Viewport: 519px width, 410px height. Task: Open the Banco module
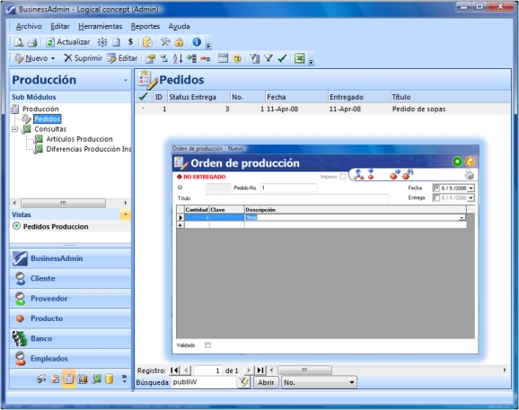click(x=70, y=338)
